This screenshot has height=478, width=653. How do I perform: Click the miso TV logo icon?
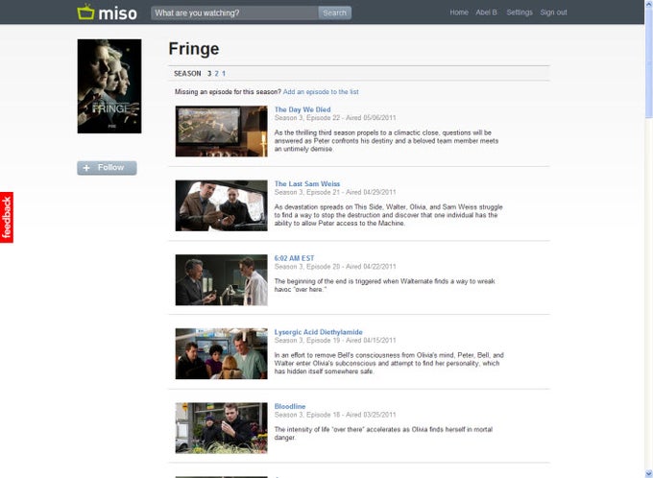click(x=85, y=12)
